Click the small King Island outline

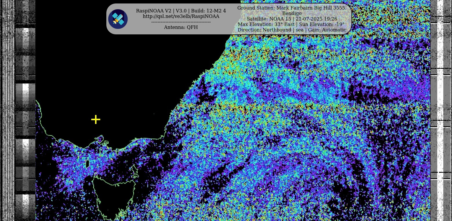pos(88,164)
